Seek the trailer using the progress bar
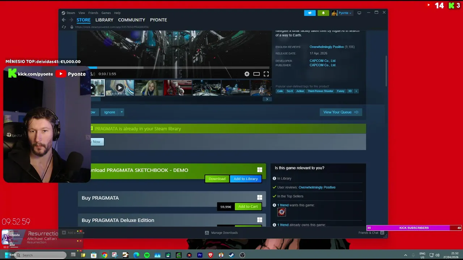Image resolution: width=463 pixels, height=260 pixels. (x=180, y=68)
